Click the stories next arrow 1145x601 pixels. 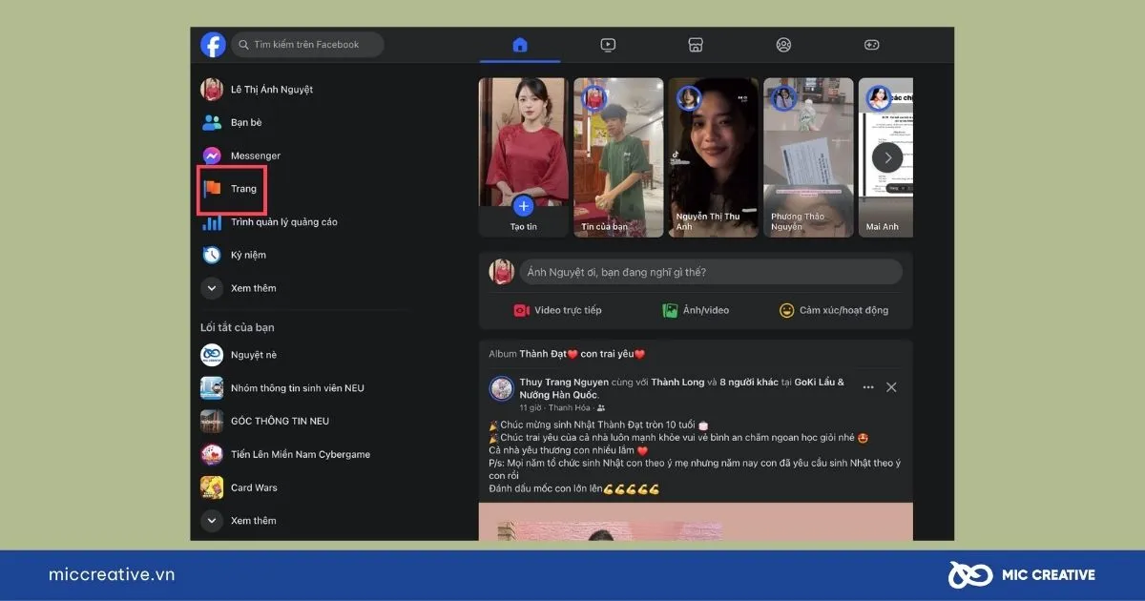tap(887, 157)
